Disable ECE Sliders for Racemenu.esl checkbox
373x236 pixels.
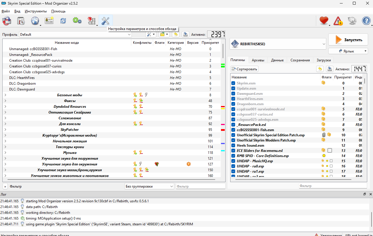click(233, 150)
